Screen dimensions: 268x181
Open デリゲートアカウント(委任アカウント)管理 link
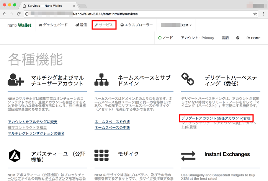[216, 119]
